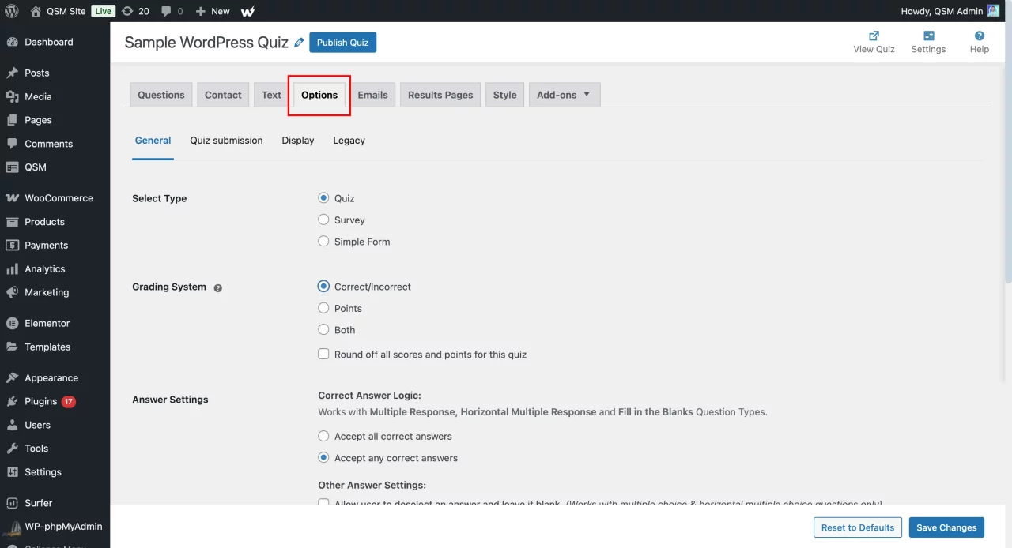Click the pencil icon beside quiz title
Image resolution: width=1012 pixels, height=548 pixels.
click(299, 43)
